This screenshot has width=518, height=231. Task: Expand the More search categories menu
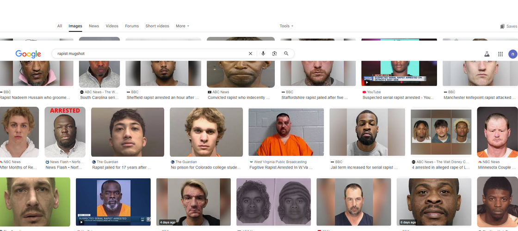coord(182,26)
